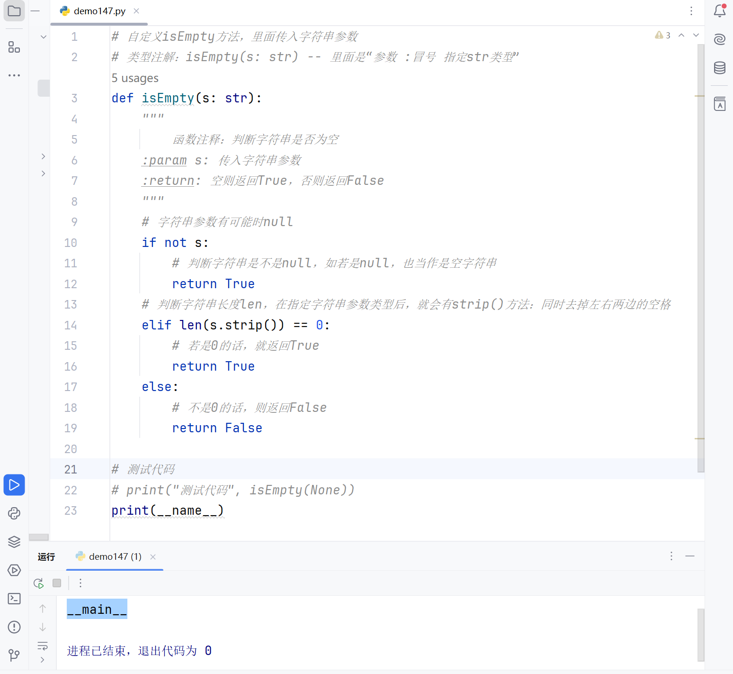The image size is (733, 674).
Task: Open the Python Packages layers icon
Action: click(x=14, y=542)
